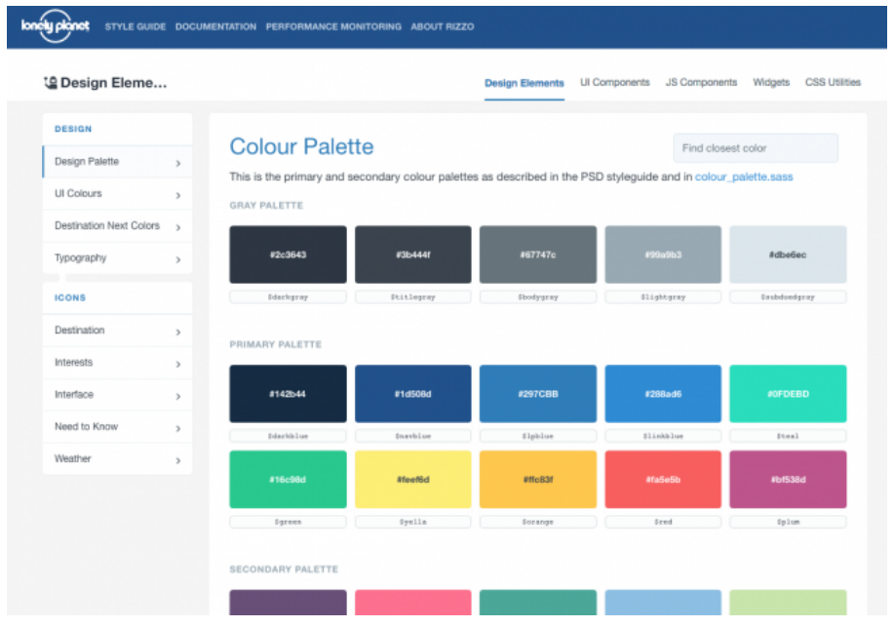Screen dimensions: 894x627
Task: Click the $subduedgray variable label
Action: tap(788, 297)
